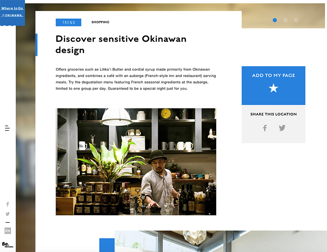Open the Be. Okinawa logo
This screenshot has height=252, width=327.
8,244
